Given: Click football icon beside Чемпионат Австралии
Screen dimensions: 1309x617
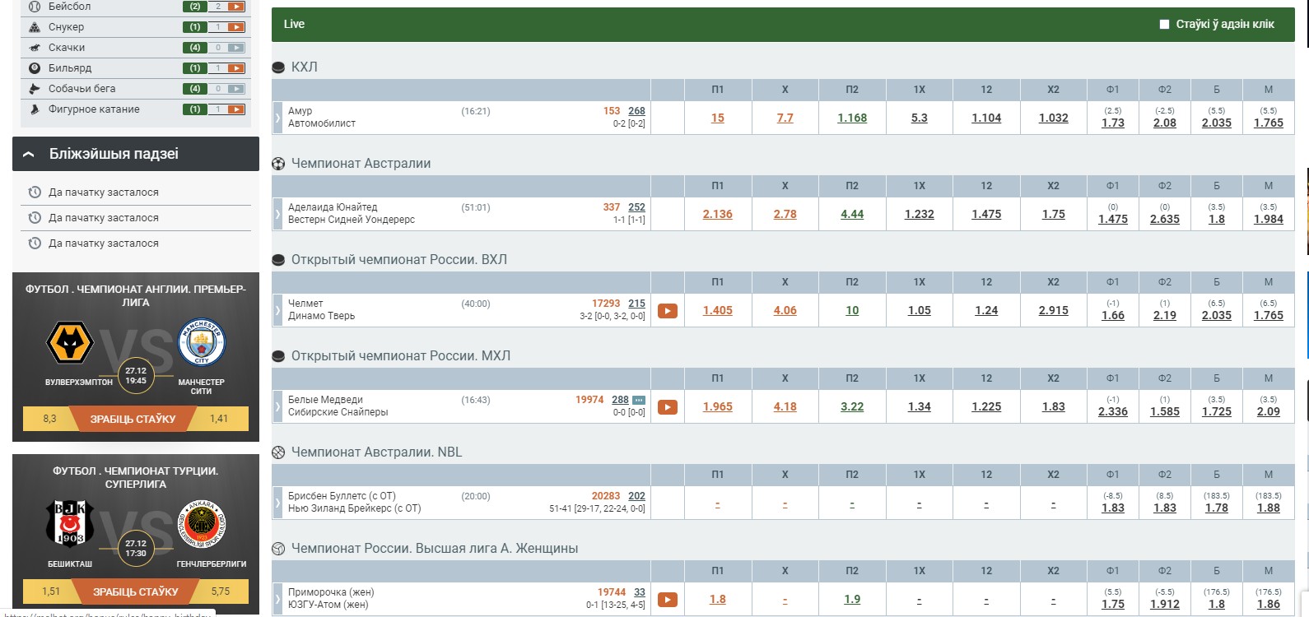Looking at the screenshot, I should 278,164.
